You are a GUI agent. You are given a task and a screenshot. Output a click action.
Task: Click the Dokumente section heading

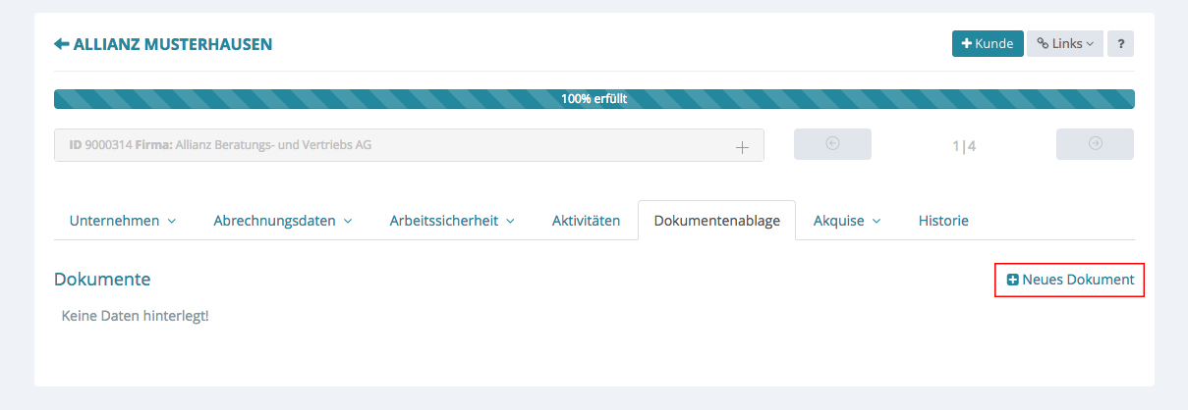click(x=102, y=280)
